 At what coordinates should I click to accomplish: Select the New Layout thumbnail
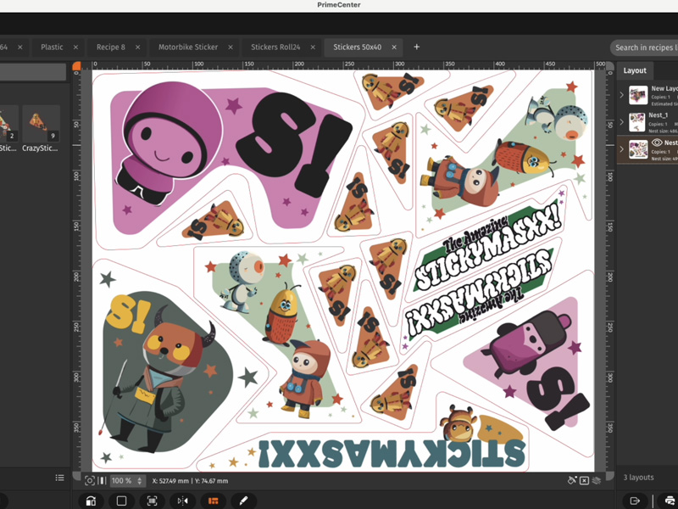[638, 95]
